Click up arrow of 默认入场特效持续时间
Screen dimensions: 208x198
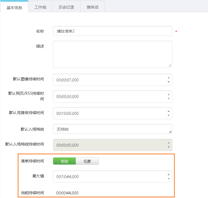tap(168, 143)
